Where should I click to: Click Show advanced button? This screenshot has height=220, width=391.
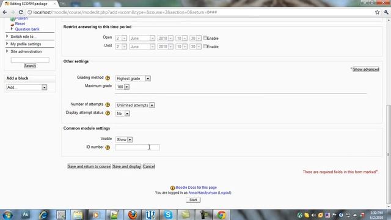[x=366, y=69]
